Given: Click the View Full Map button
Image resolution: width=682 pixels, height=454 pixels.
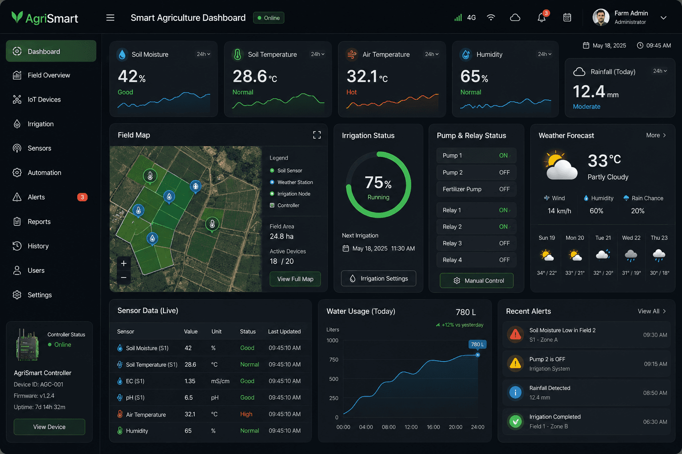Looking at the screenshot, I should point(295,279).
